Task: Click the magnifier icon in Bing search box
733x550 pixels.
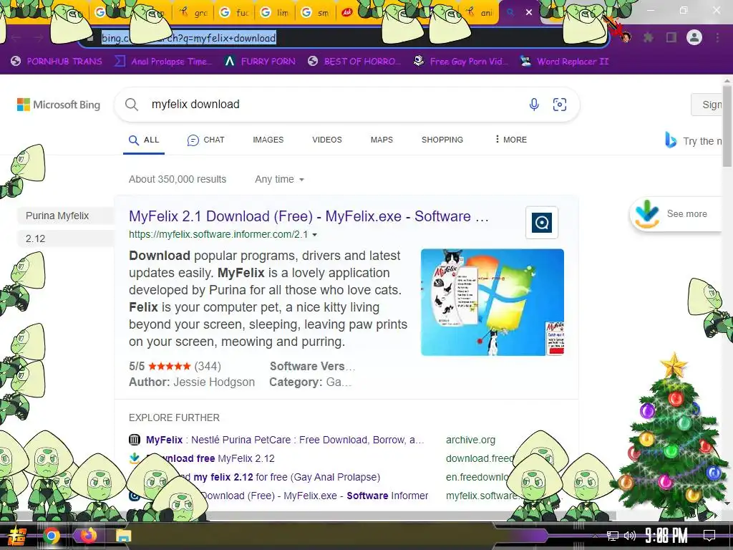Action: [x=132, y=105]
